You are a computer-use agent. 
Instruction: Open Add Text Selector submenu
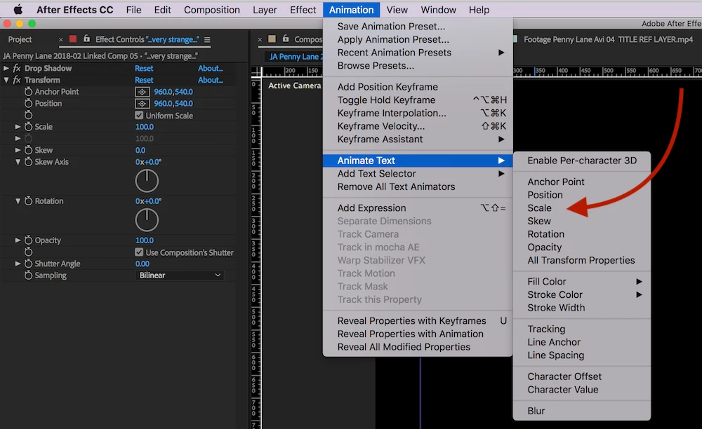point(418,173)
